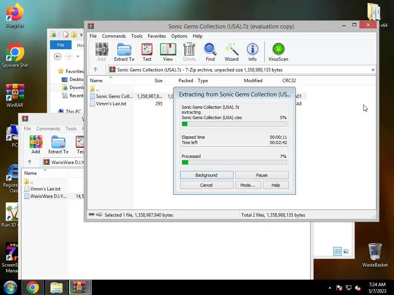Select Recent places in Explorer sidebar

[x=73, y=96]
